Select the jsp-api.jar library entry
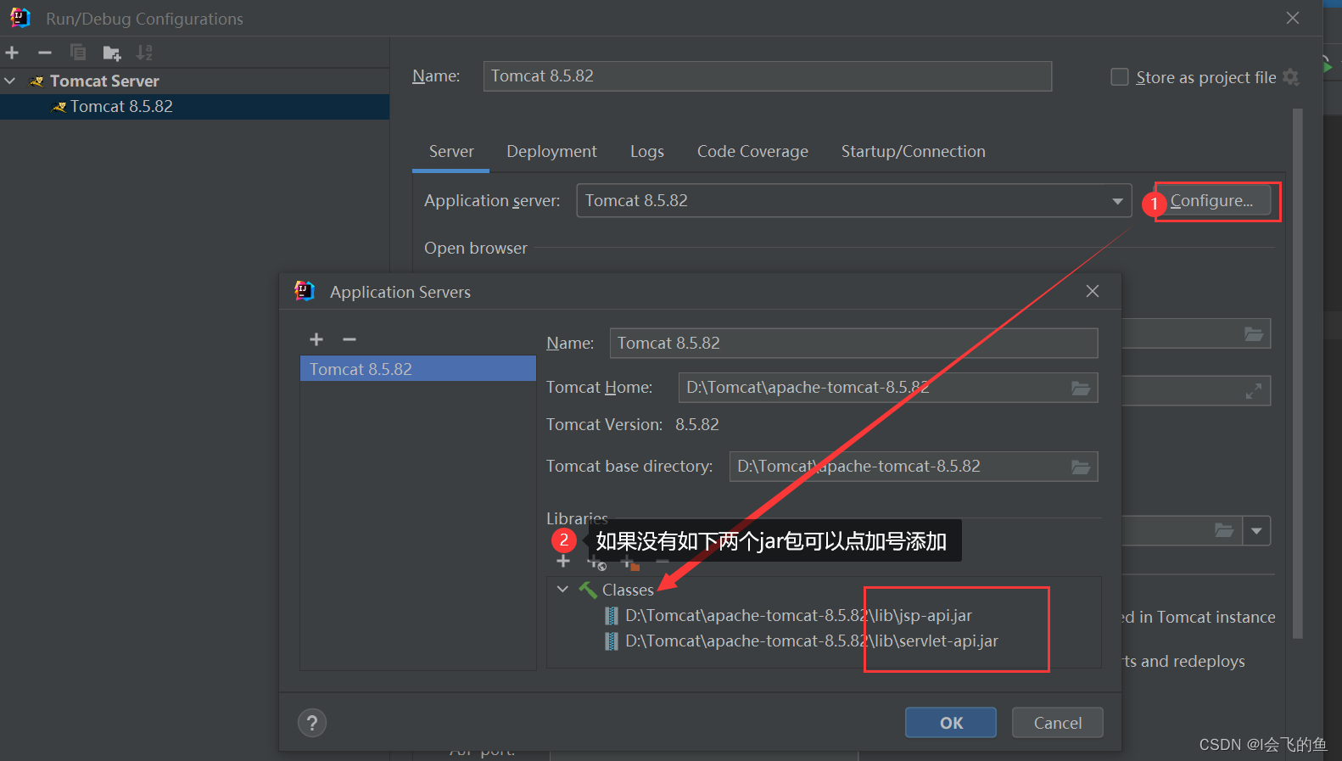 [798, 616]
